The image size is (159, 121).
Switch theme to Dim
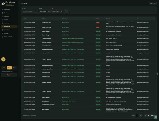9,68
